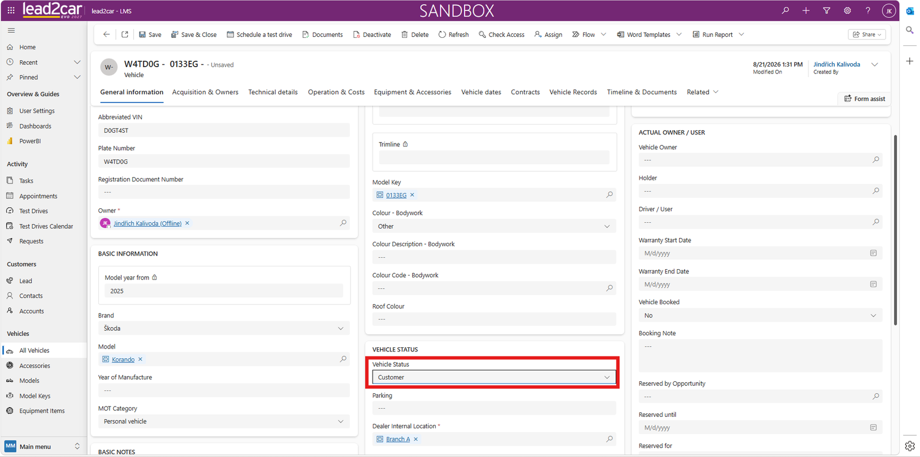The width and height of the screenshot is (920, 457).
Task: Click the Share button
Action: tap(867, 34)
